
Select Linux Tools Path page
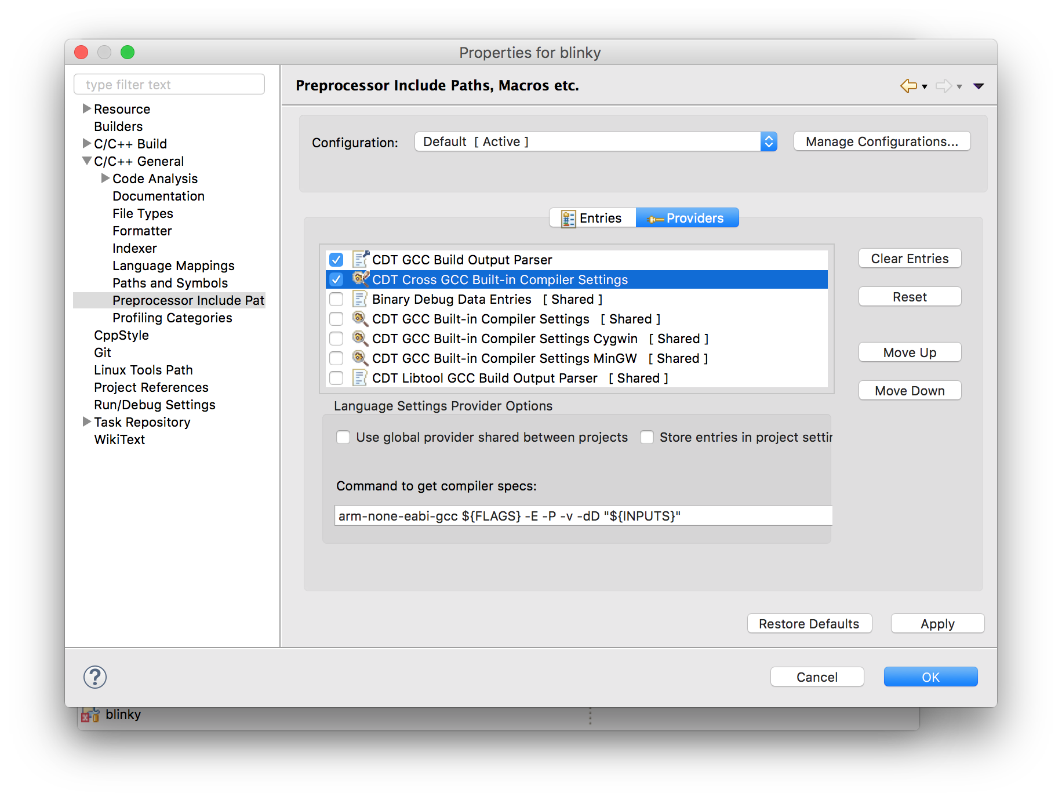[x=143, y=370]
